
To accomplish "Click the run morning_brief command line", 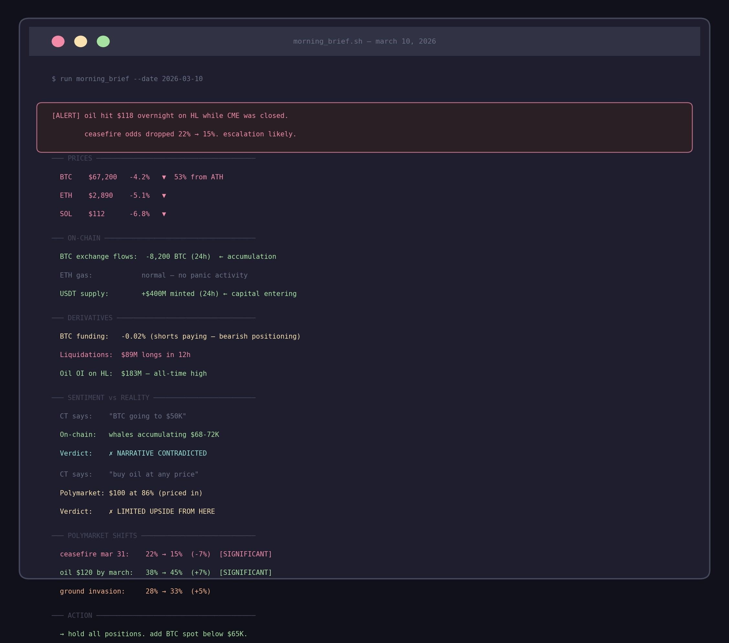I will point(127,79).
